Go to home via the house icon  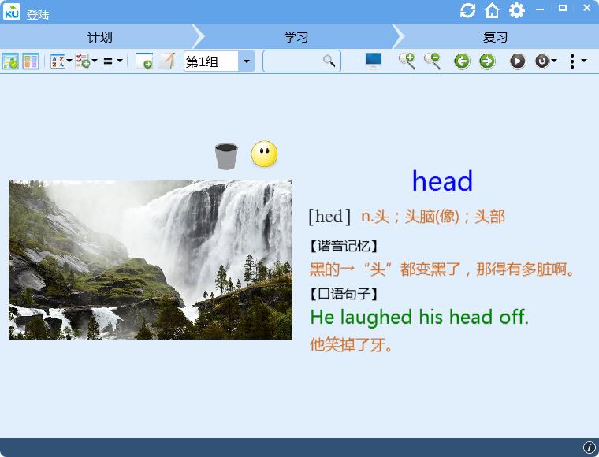point(492,10)
